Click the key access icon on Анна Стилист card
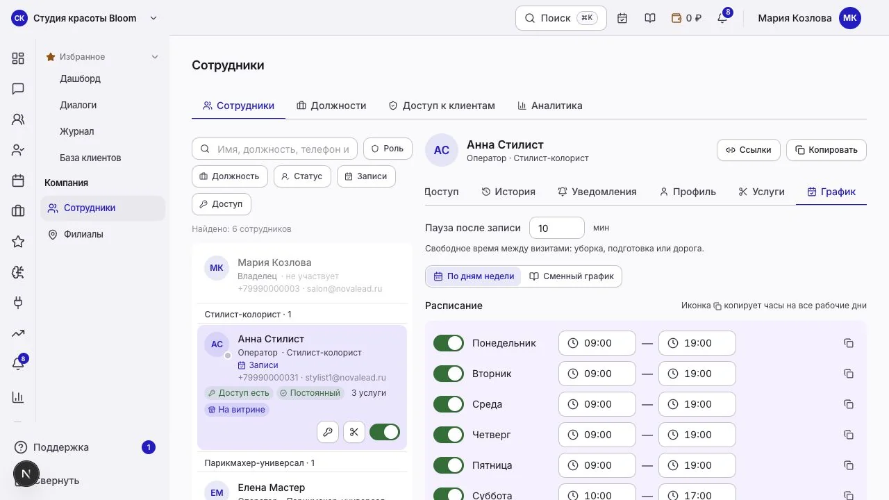 point(328,432)
